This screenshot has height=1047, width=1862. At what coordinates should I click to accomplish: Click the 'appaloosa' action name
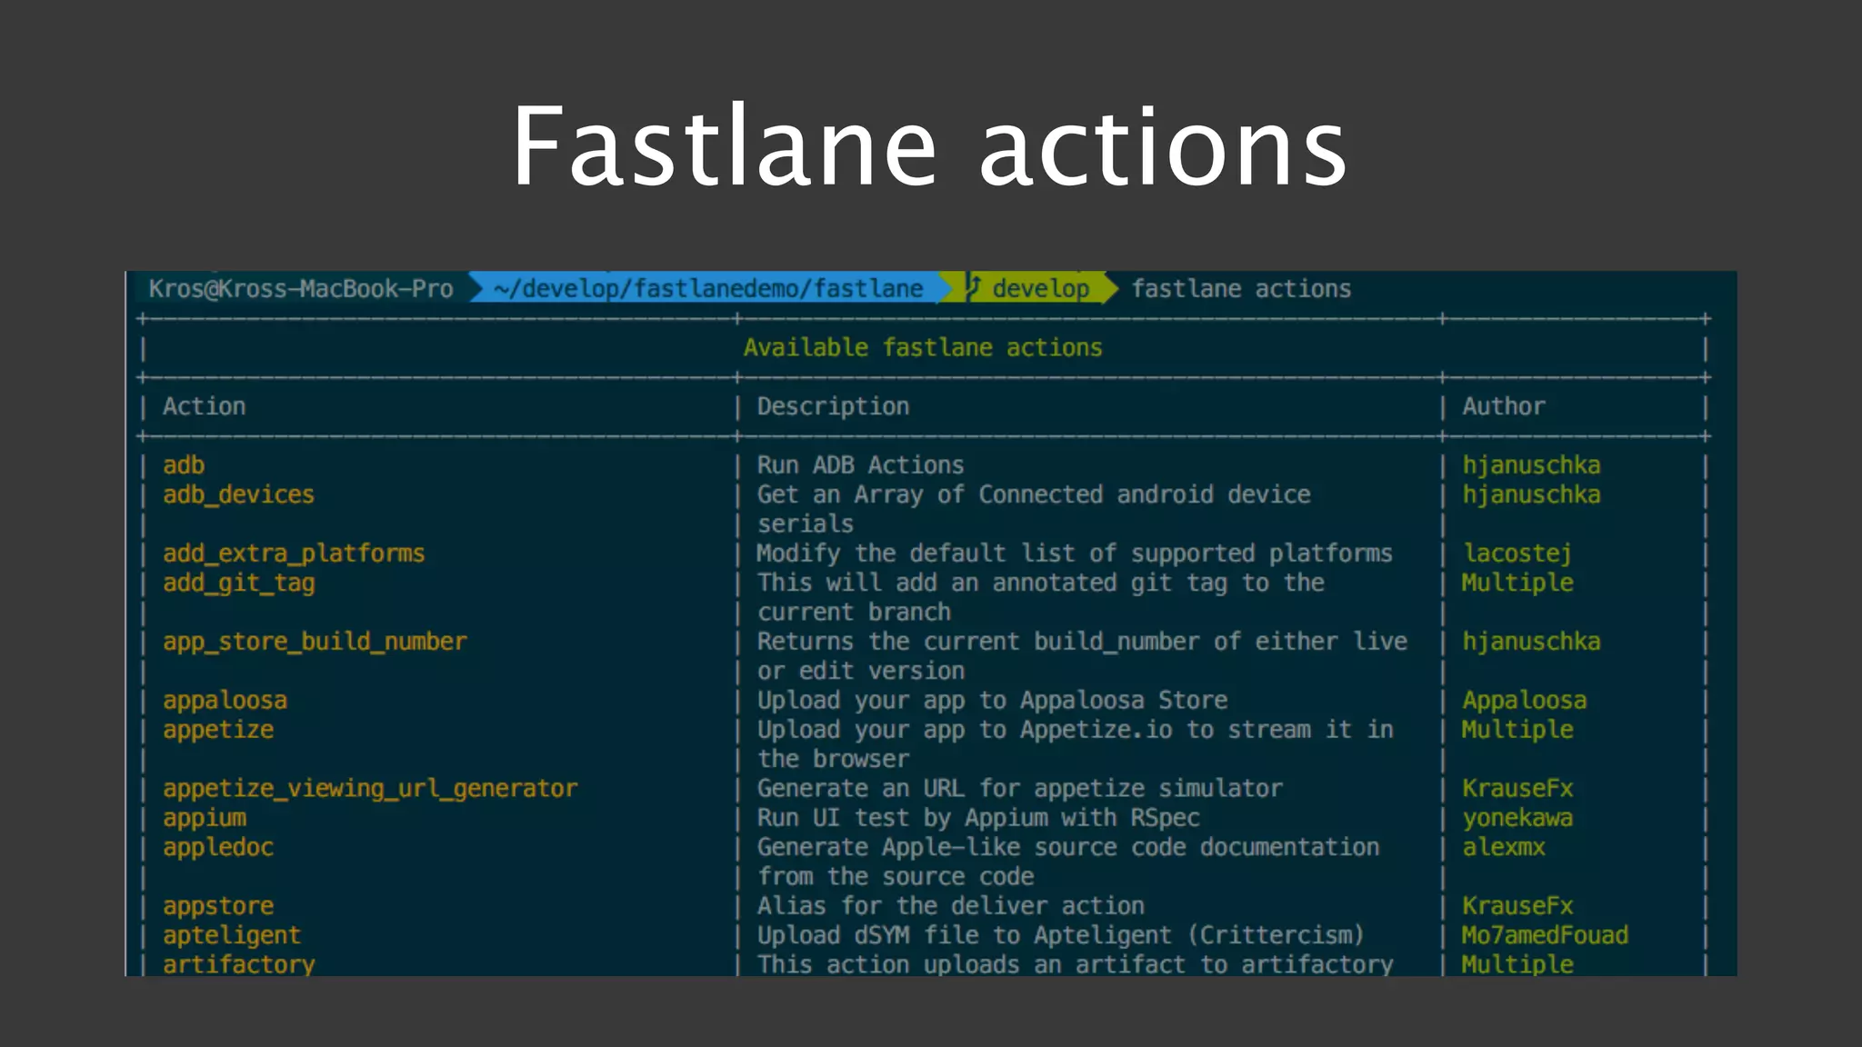[x=225, y=701]
